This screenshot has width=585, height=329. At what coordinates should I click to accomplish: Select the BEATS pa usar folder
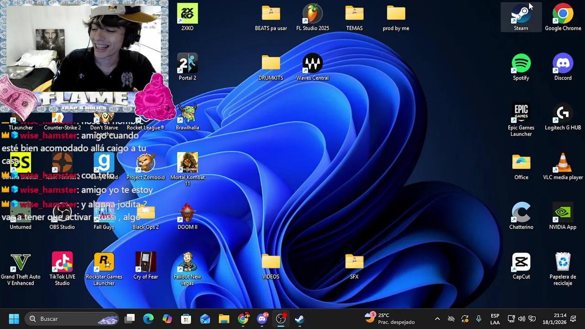[x=271, y=17]
